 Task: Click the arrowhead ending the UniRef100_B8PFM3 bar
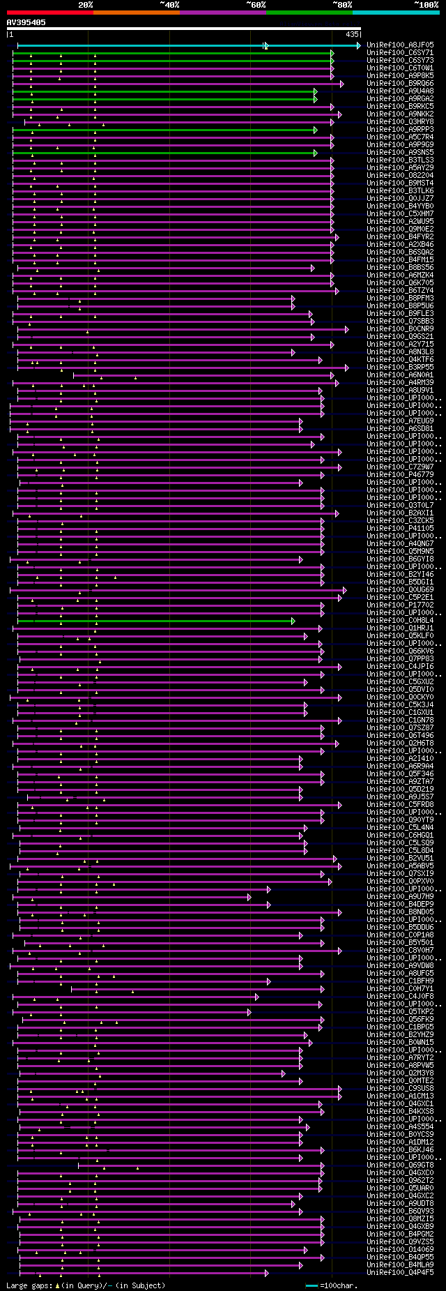pos(293,299)
